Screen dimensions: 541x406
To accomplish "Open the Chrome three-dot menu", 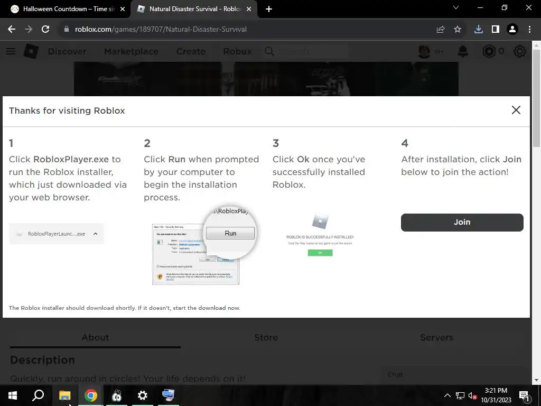I will [529, 30].
